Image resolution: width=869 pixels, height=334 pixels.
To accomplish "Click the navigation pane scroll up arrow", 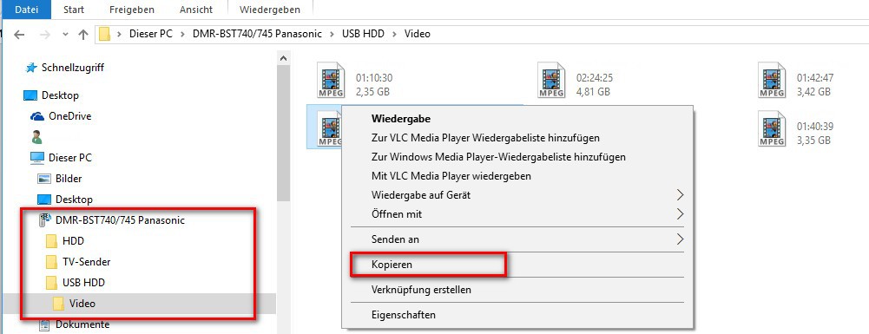I will pos(283,57).
